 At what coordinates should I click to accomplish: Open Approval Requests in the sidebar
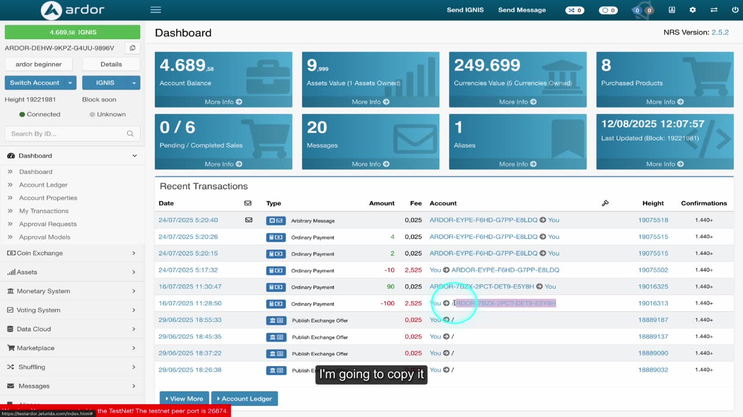tap(48, 224)
